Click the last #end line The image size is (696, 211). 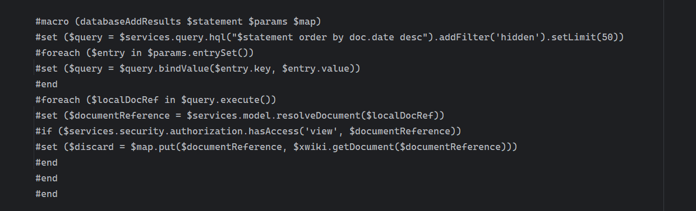[x=46, y=194]
